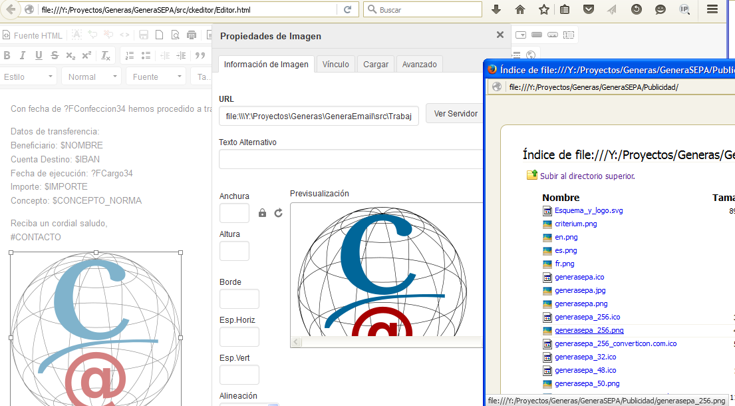Switch to the Vínculo tab
Viewport: 735px width, 406px height.
point(336,65)
